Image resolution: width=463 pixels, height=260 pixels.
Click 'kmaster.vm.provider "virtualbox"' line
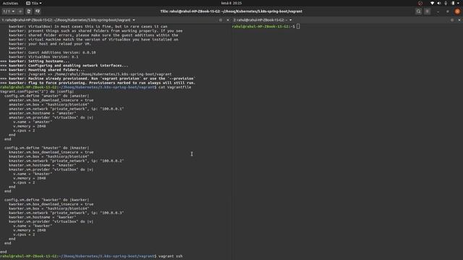point(51,170)
